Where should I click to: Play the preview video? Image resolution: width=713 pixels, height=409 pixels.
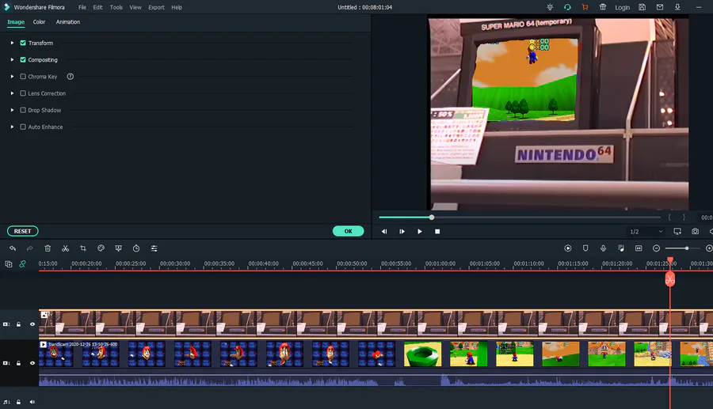point(420,232)
